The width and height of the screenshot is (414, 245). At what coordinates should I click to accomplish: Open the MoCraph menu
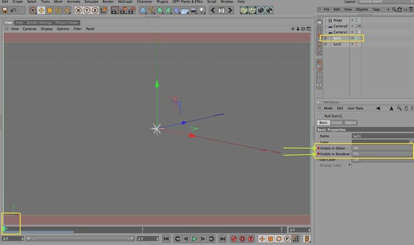tap(125, 1)
